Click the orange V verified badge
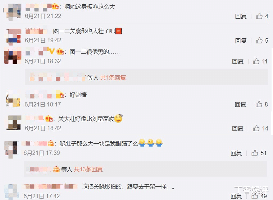 click(52, 51)
